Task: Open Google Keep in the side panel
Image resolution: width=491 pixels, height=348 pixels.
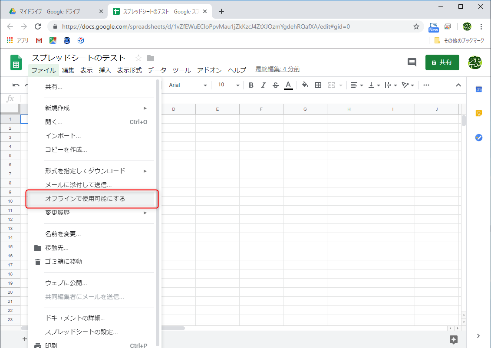Action: [x=479, y=113]
